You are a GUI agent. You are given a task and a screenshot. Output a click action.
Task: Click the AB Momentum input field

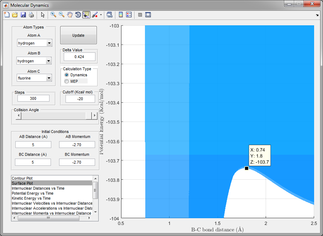77,145
